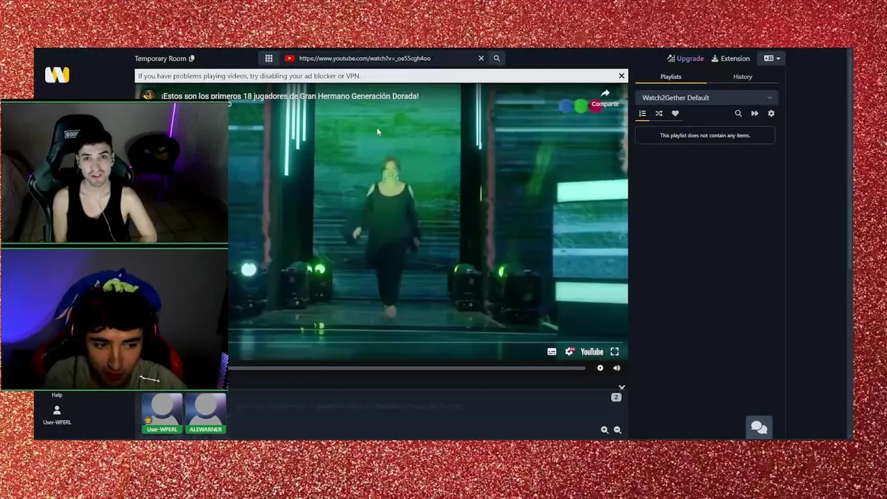
Task: Click the user count badge showing 2
Action: 616,397
